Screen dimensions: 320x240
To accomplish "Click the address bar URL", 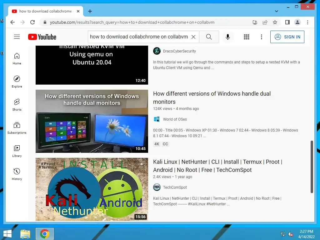I will 132,22.
